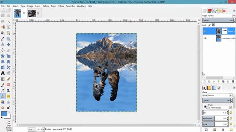Open the Script-Fu menu
This screenshot has width=236, height=132.
[70, 6]
